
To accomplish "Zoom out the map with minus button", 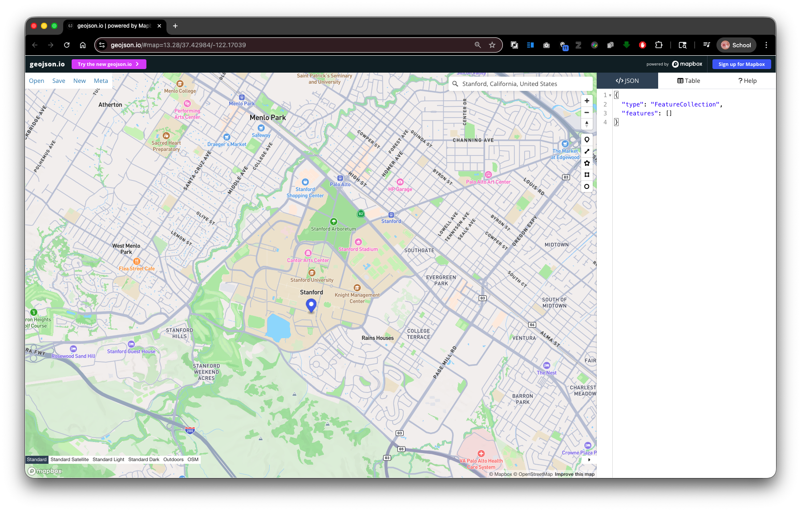I will point(587,113).
